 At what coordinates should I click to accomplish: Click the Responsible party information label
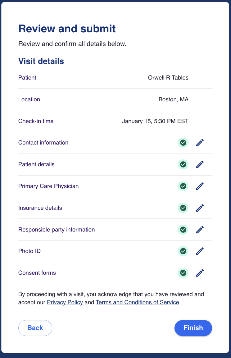(x=57, y=230)
